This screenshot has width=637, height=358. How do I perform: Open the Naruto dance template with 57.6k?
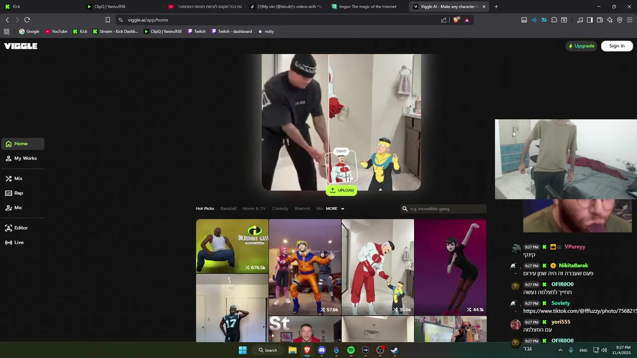[305, 267]
